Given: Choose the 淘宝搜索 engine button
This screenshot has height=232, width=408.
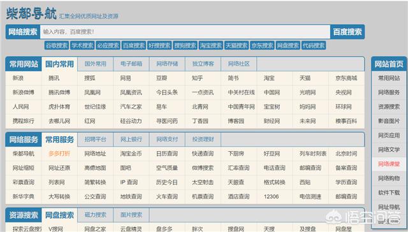Looking at the screenshot, I should click(x=211, y=45).
